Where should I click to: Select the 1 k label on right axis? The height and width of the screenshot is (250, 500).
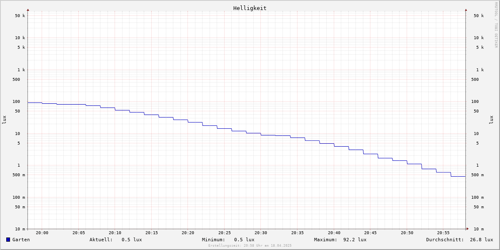(x=480, y=70)
